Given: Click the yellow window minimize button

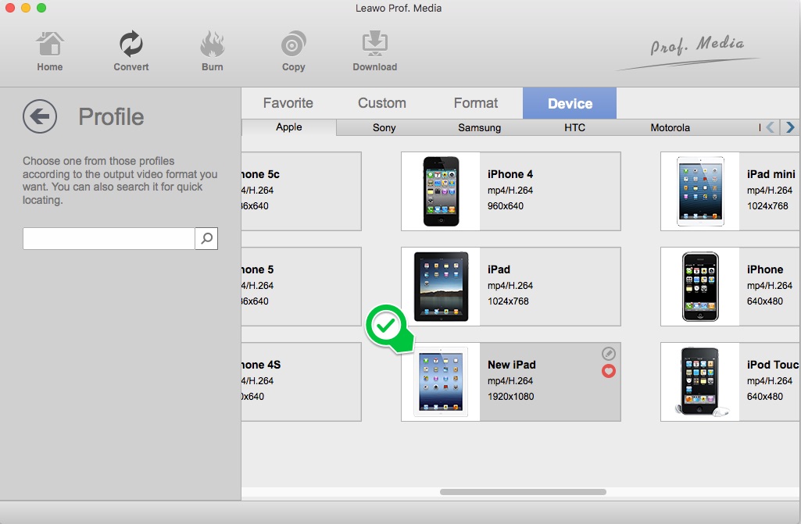Looking at the screenshot, I should click(x=26, y=8).
